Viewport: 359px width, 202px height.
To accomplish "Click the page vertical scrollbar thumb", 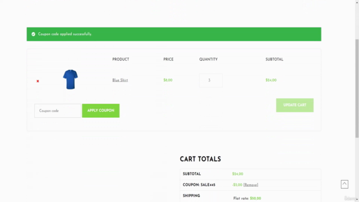I will tap(357, 88).
